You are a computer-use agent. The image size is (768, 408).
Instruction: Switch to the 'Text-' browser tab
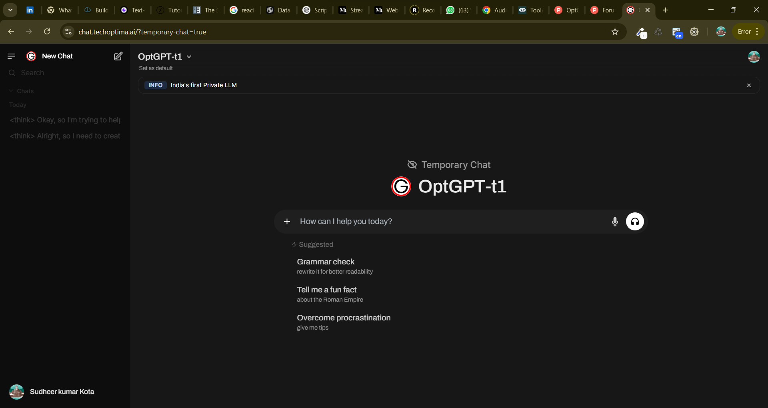132,10
